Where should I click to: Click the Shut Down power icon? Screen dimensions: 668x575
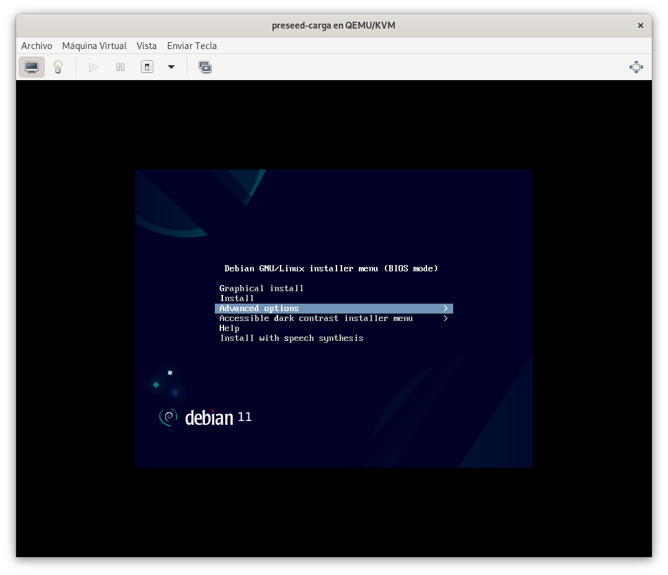147,67
